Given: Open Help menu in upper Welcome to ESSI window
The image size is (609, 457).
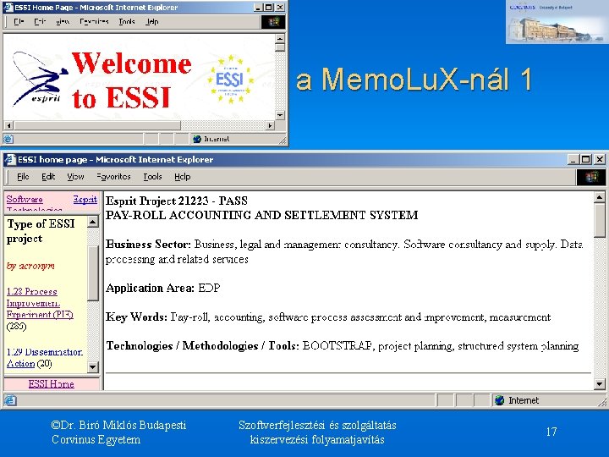Looking at the screenshot, I should tap(152, 22).
